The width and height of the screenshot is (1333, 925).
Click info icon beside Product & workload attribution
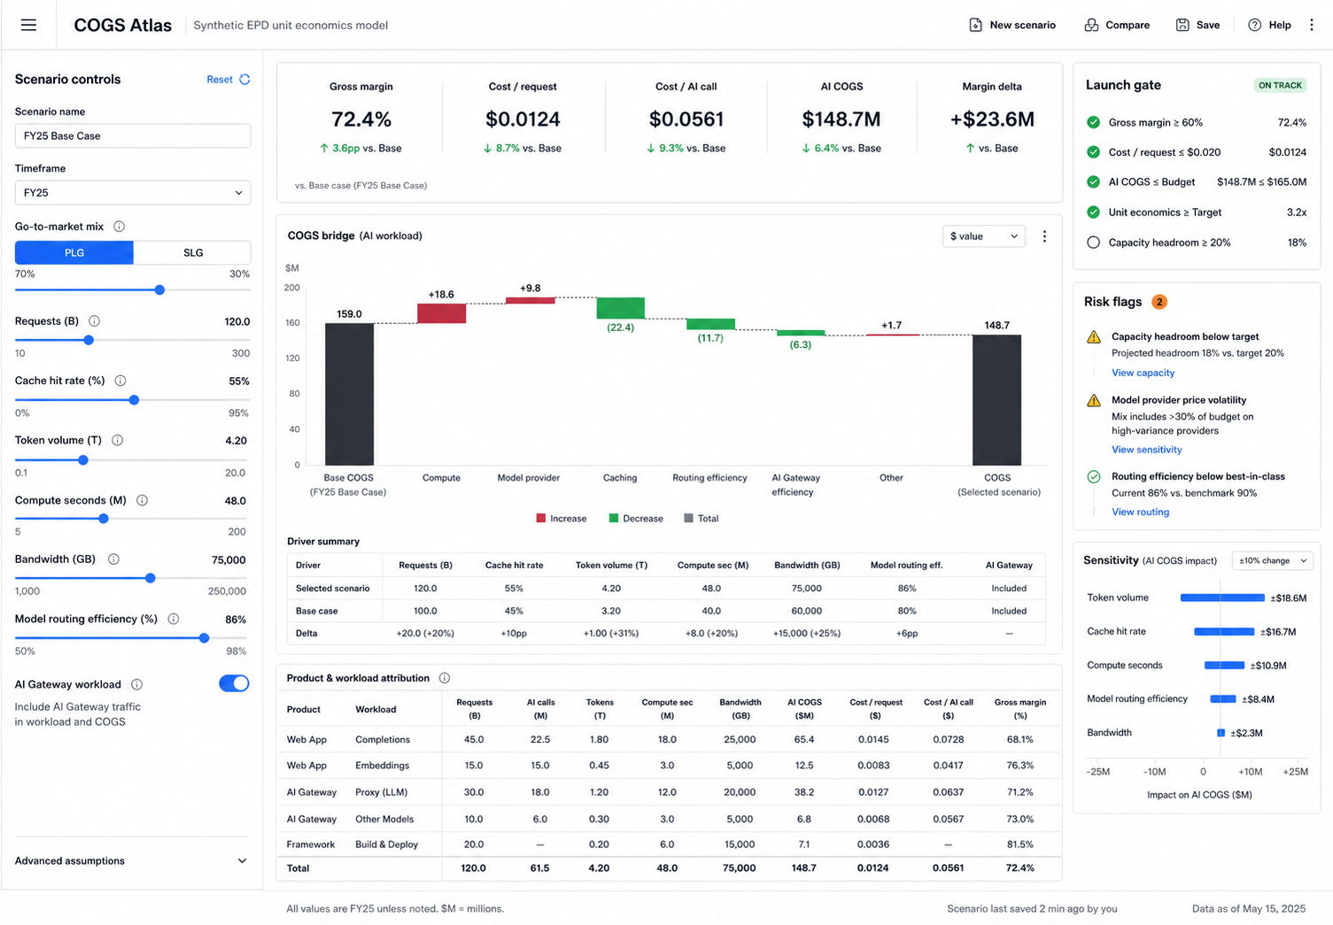click(x=445, y=678)
